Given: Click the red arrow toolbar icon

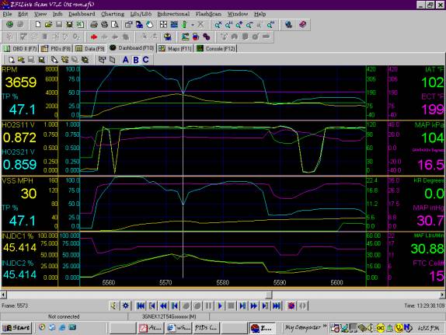Looking at the screenshot, I should click(x=93, y=37).
